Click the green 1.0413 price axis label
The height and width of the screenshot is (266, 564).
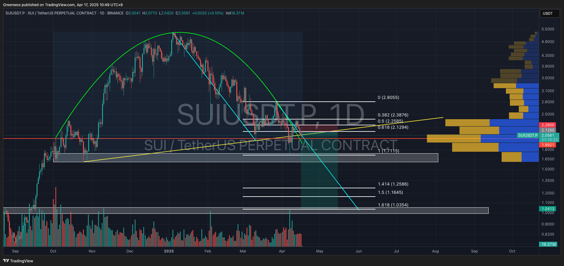548,209
